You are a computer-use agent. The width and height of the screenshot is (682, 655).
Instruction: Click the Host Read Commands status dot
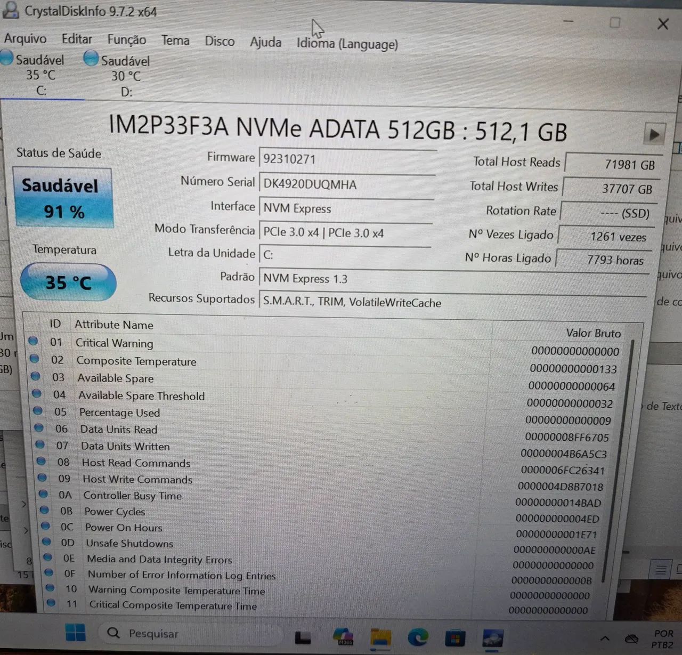pyautogui.click(x=41, y=461)
